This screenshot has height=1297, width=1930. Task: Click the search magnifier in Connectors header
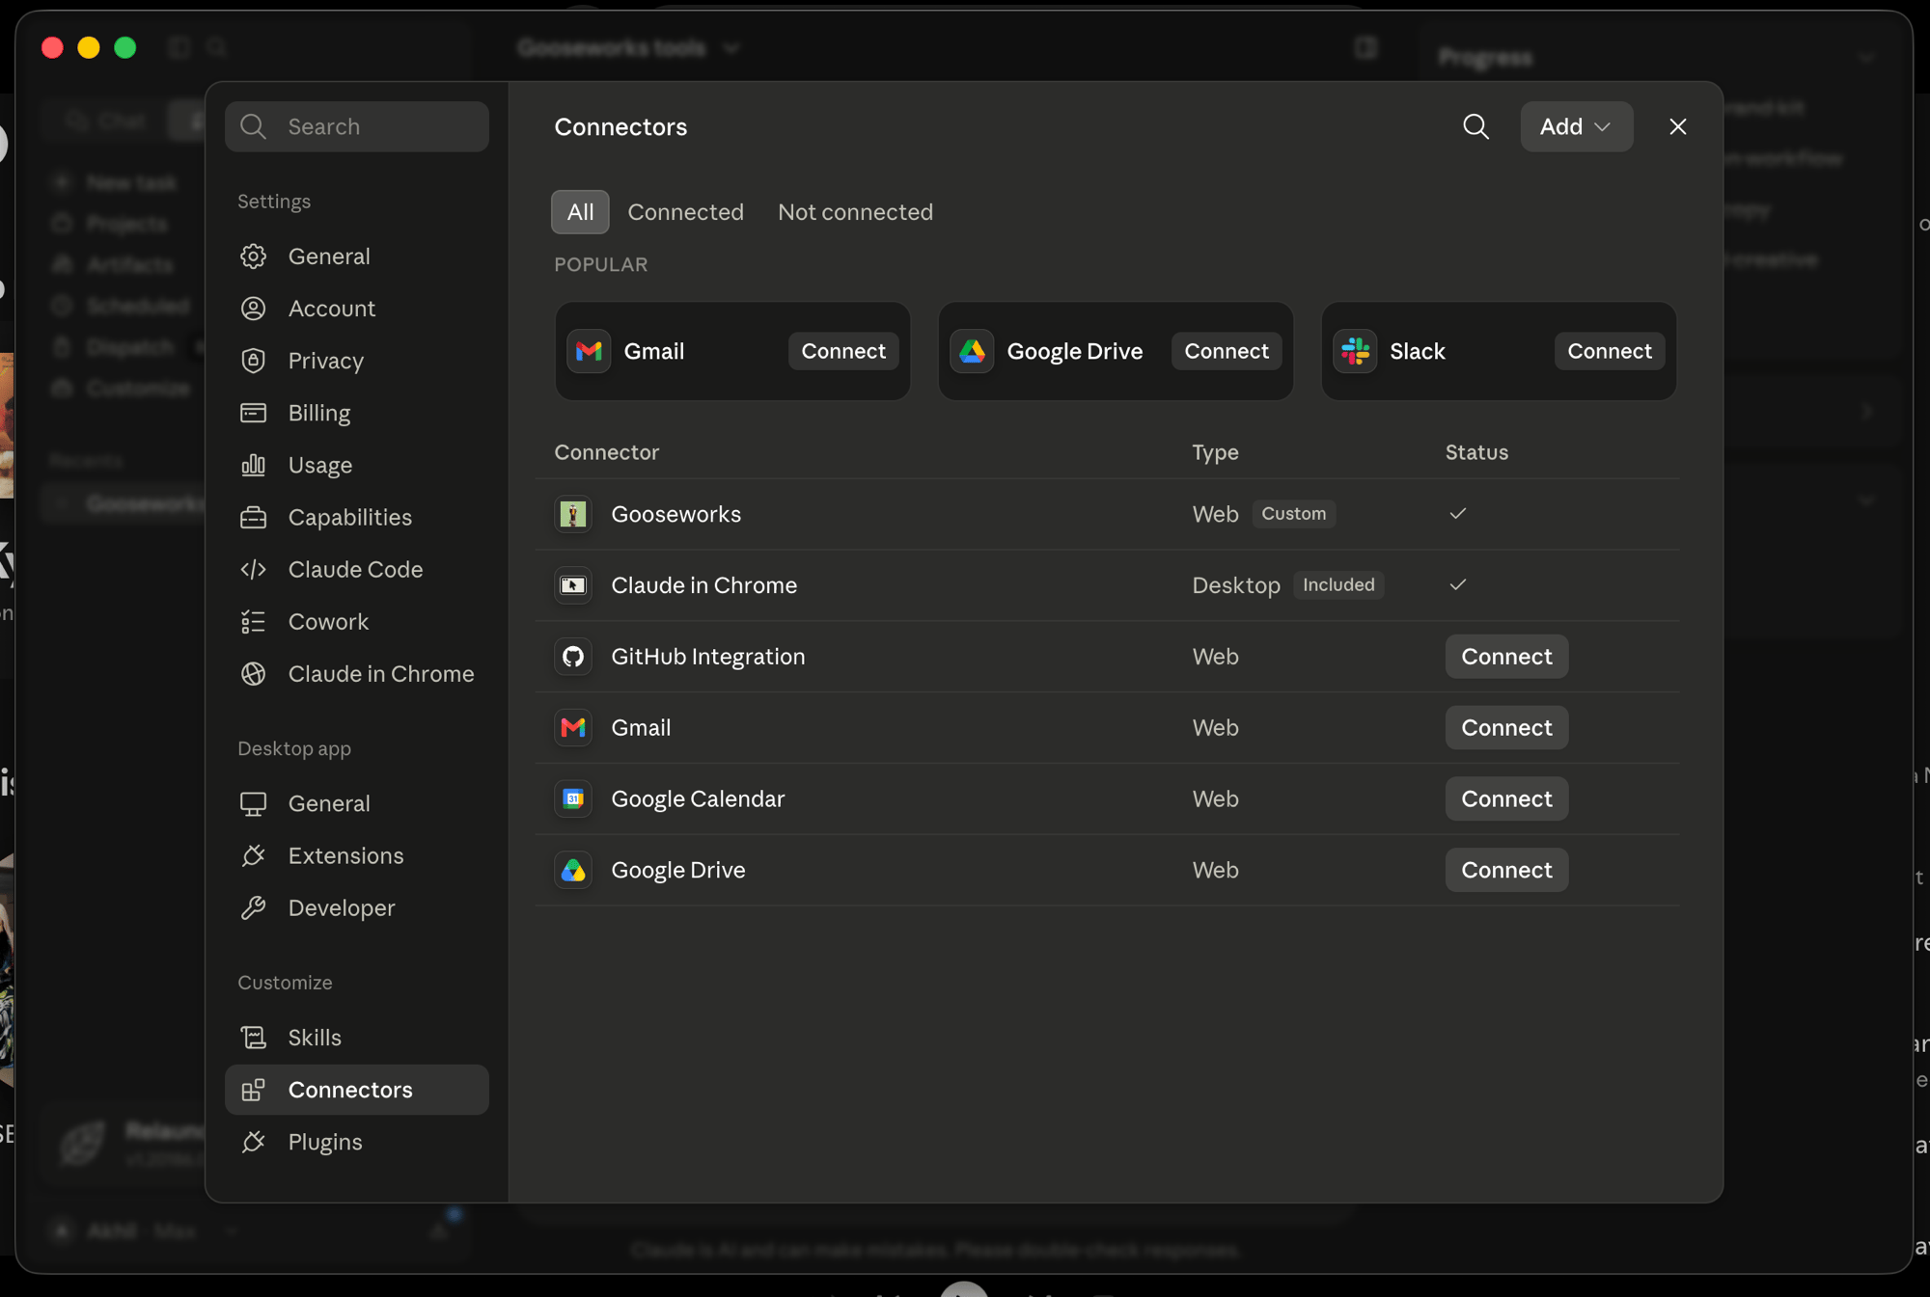pyautogui.click(x=1475, y=126)
